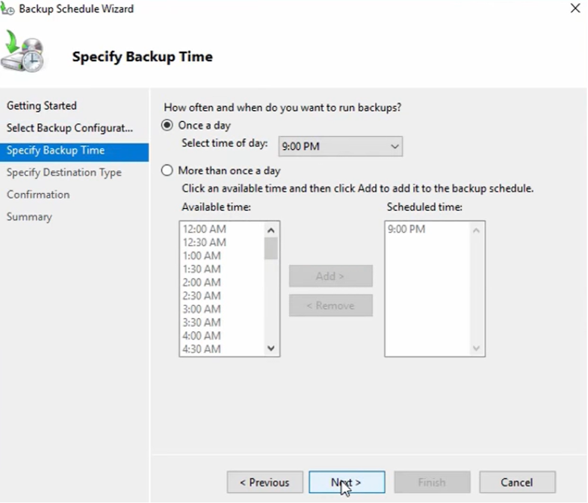Cancel the backup schedule wizard
The width and height of the screenshot is (588, 503).
(x=517, y=482)
